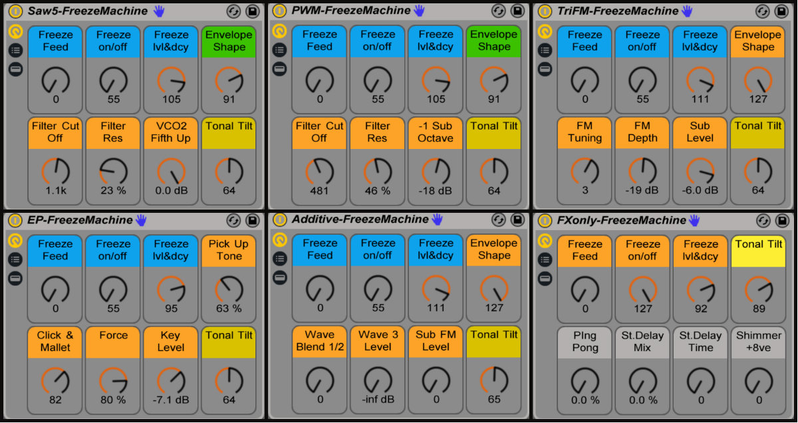Click the EP Force knob

click(113, 380)
